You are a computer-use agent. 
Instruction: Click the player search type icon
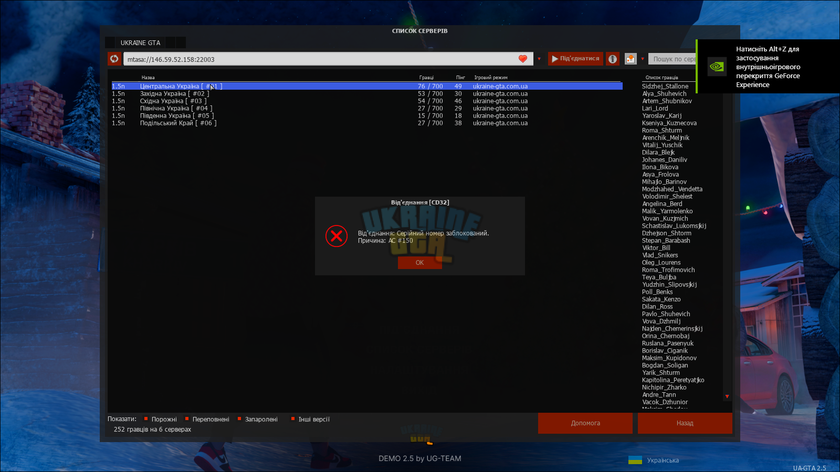(631, 59)
